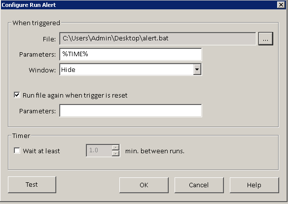Select the Window combo box showing Hide
Screen dimensions: 288x204
coord(130,69)
